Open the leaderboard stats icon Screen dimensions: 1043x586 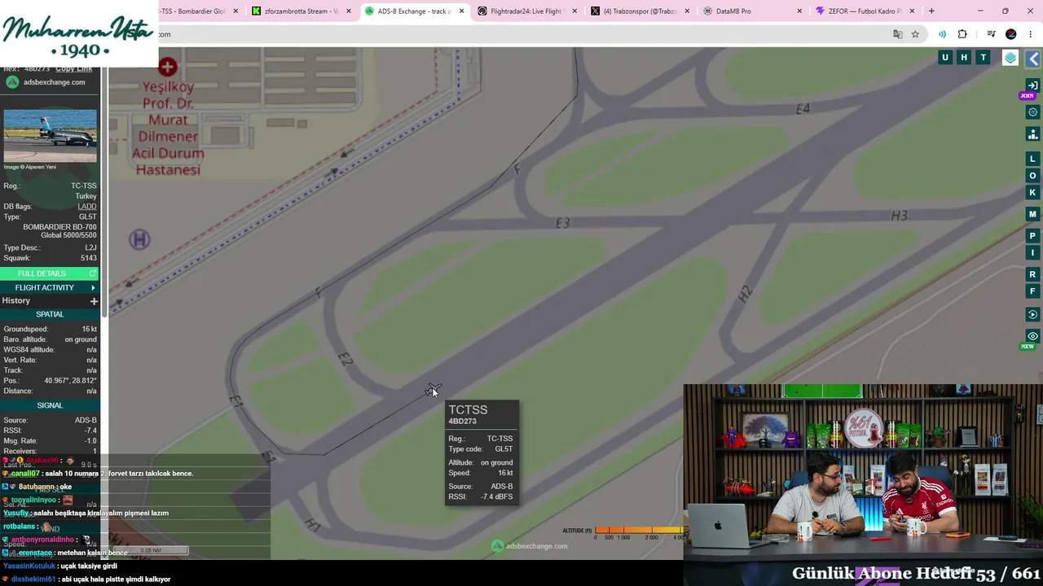pyautogui.click(x=1033, y=133)
